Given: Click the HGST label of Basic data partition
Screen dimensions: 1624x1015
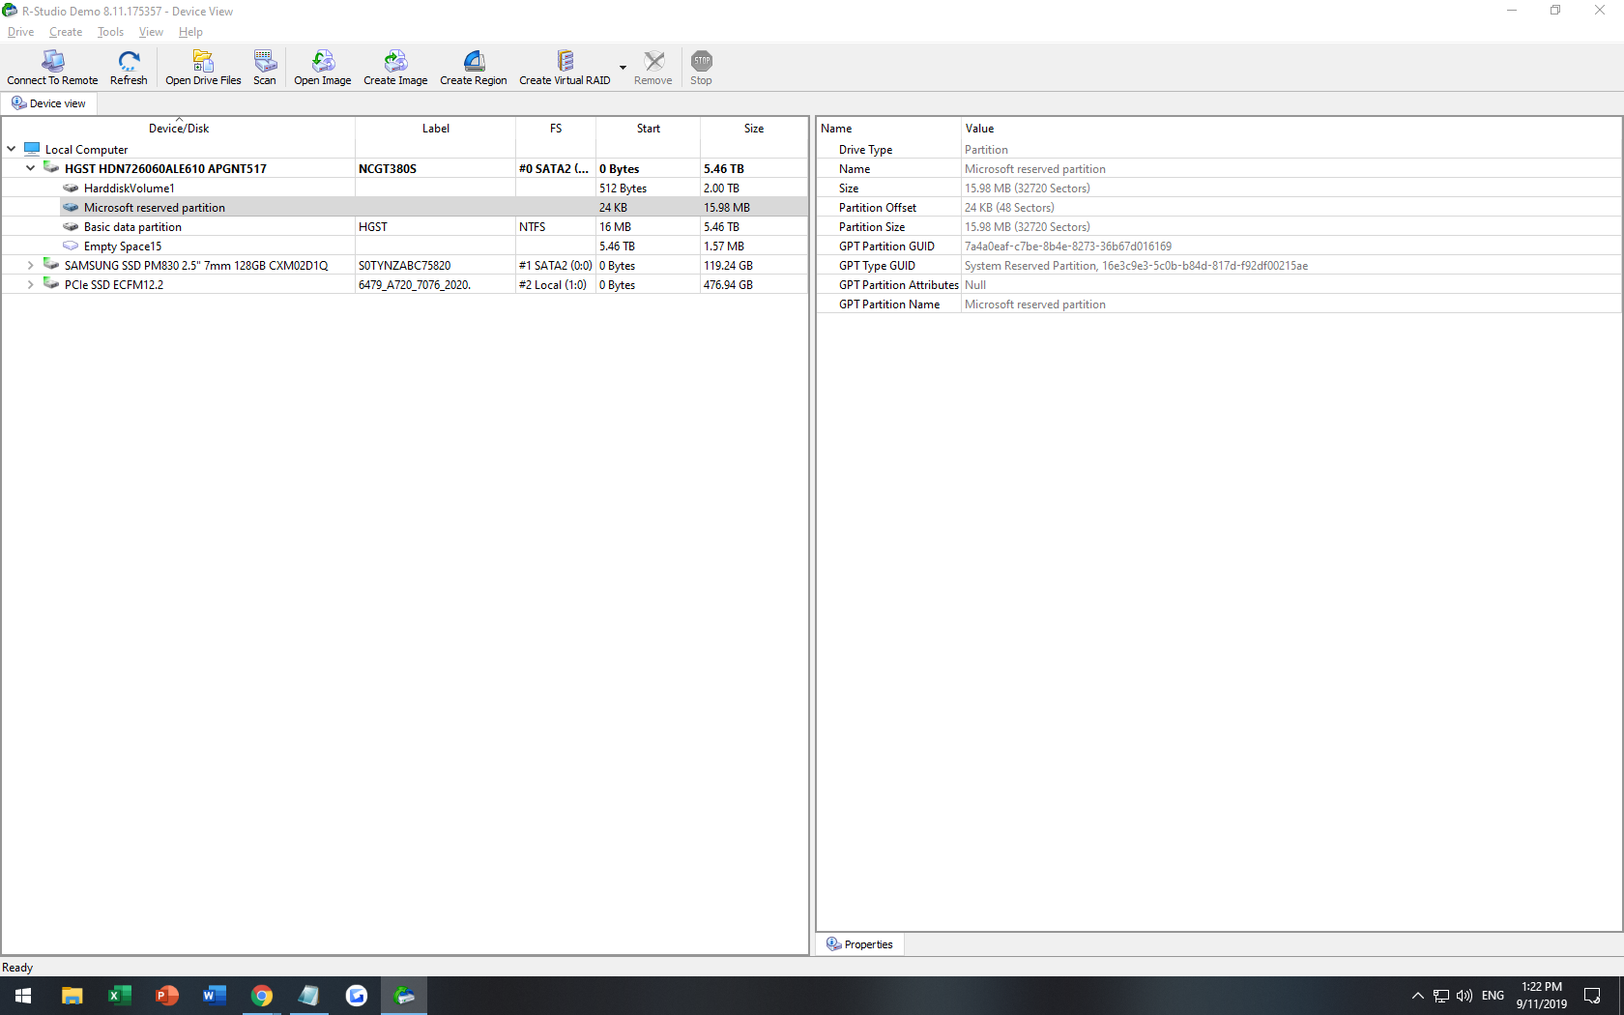Looking at the screenshot, I should click(x=373, y=227).
